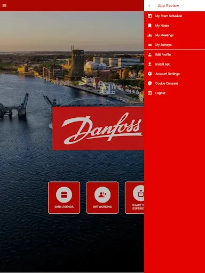Click the My Event Schedule calendar icon

point(149,16)
